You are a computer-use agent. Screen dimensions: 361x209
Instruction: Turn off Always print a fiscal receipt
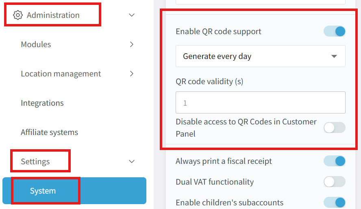(335, 161)
